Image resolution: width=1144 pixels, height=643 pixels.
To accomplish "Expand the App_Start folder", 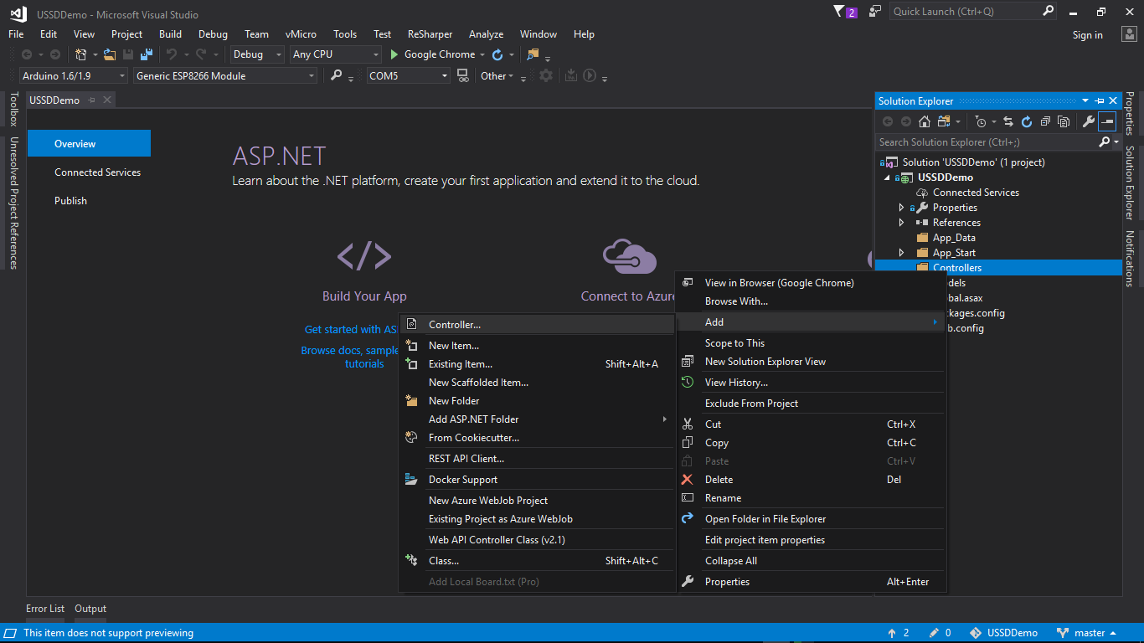I will (x=901, y=253).
